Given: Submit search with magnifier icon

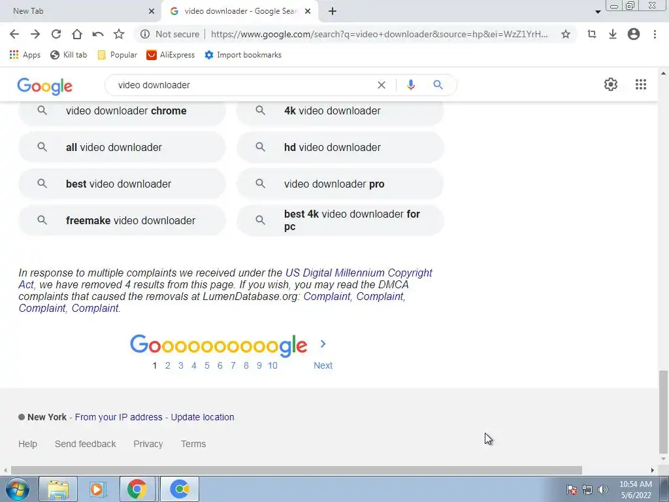Looking at the screenshot, I should point(438,85).
